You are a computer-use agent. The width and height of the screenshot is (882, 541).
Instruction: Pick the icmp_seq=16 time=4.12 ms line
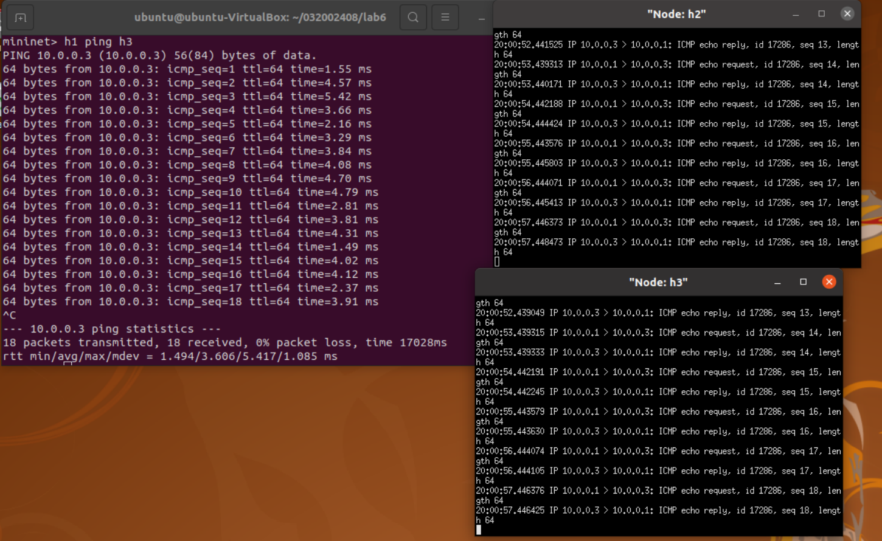[190, 274]
